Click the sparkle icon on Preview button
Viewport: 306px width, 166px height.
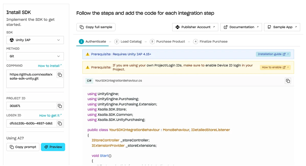[x=46, y=147]
